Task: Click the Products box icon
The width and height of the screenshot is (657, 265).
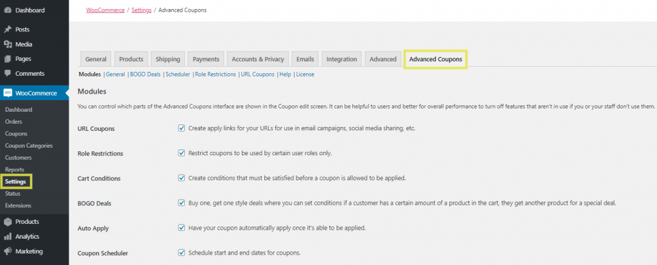Action: (x=8, y=222)
